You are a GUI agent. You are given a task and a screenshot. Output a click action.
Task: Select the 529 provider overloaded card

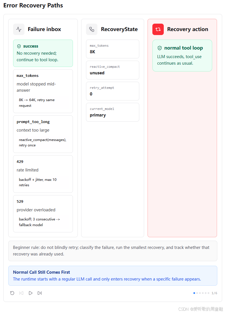pos(43,214)
